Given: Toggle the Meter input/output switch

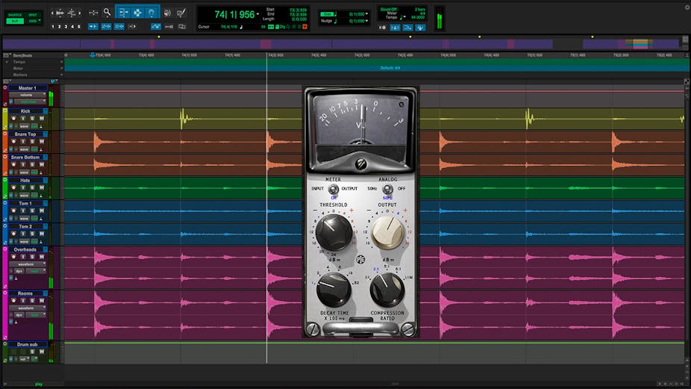Looking at the screenshot, I should [x=333, y=190].
